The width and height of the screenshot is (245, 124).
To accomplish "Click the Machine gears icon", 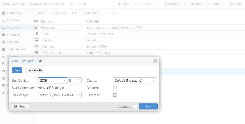I will (x=37, y=46).
